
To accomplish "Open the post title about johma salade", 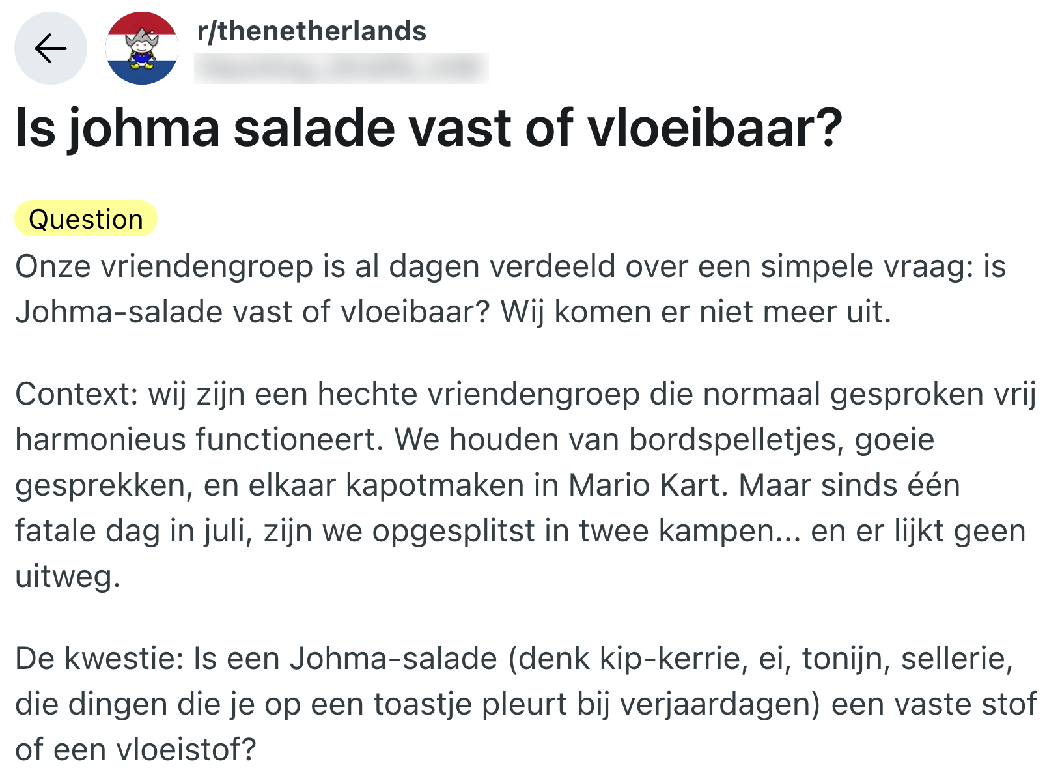I will 428,128.
